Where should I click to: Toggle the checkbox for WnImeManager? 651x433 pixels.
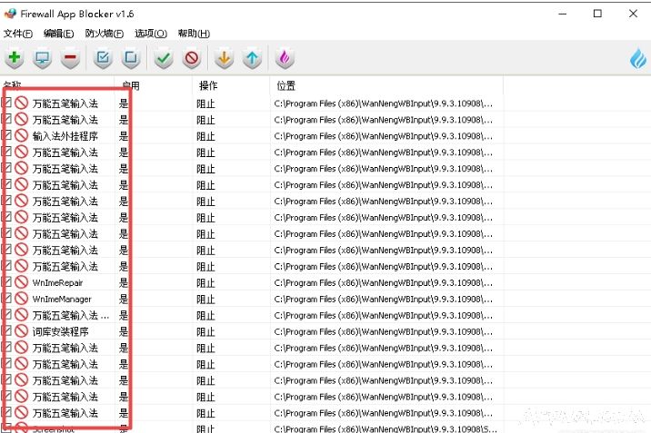[6, 298]
